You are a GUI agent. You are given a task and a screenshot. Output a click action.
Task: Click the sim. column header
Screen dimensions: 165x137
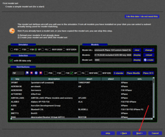137,79
